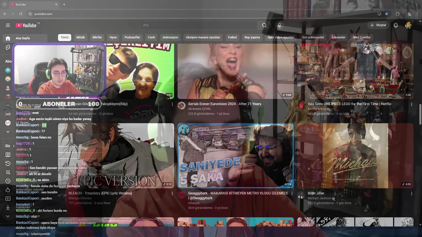Bookmark this page with the star
The image size is (422, 237).
[x=386, y=14]
